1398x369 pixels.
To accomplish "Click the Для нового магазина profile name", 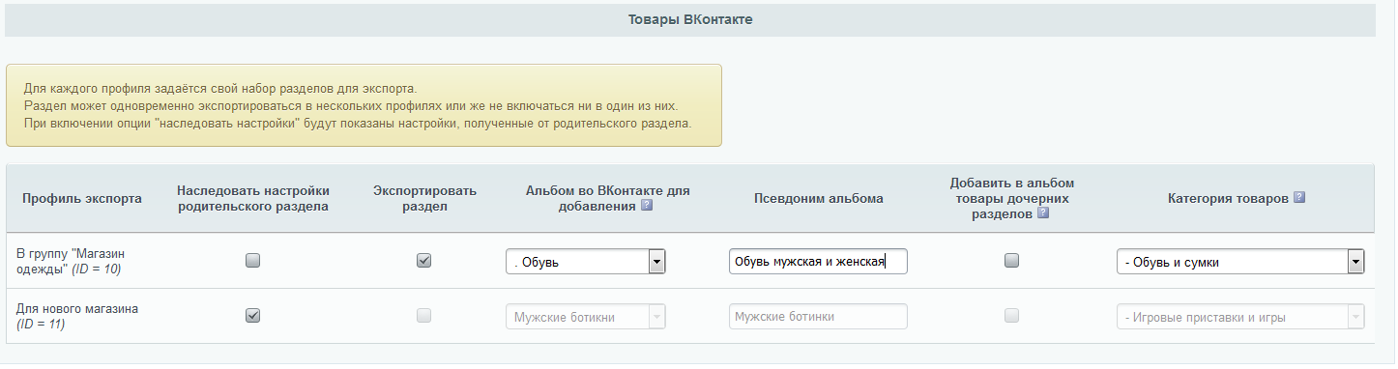I will pyautogui.click(x=77, y=309).
